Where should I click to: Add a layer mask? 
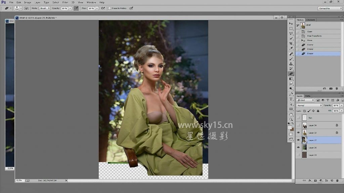click(x=315, y=181)
